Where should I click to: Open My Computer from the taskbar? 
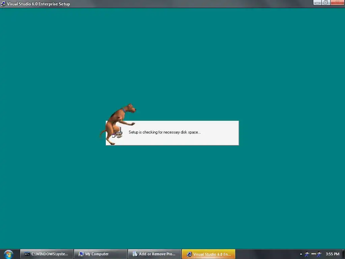click(101, 254)
